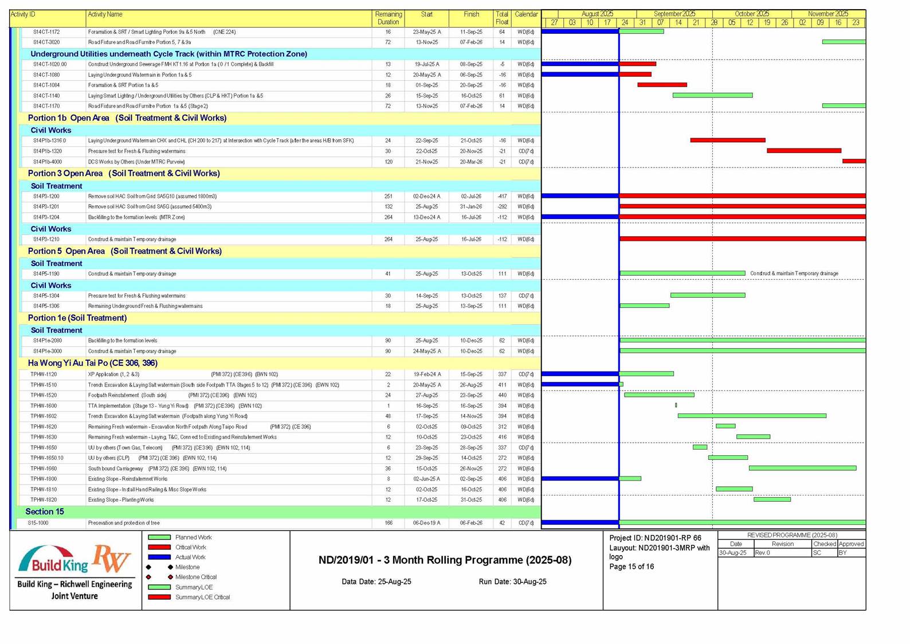Click the Start column header

pyautogui.click(x=426, y=18)
